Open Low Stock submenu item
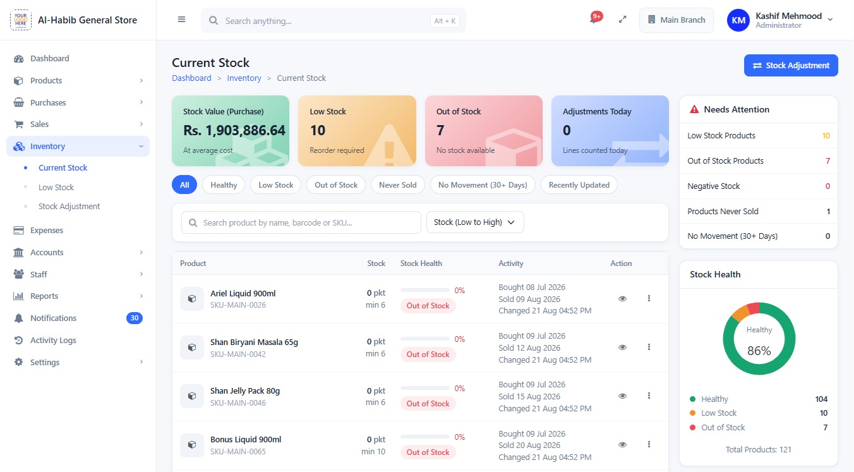The image size is (854, 472). pos(56,188)
